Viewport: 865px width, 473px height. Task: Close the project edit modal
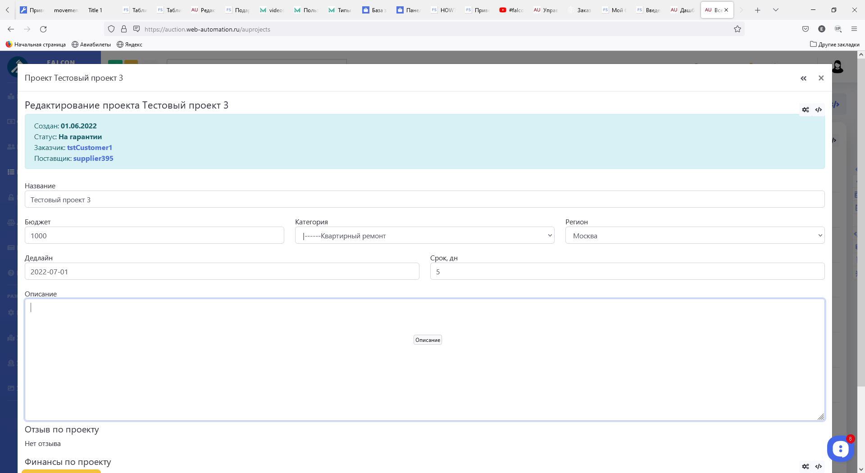[821, 78]
